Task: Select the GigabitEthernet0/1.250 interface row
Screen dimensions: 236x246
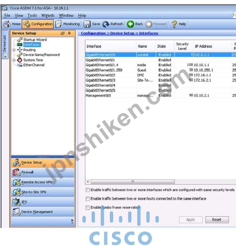Action: [x=161, y=70]
